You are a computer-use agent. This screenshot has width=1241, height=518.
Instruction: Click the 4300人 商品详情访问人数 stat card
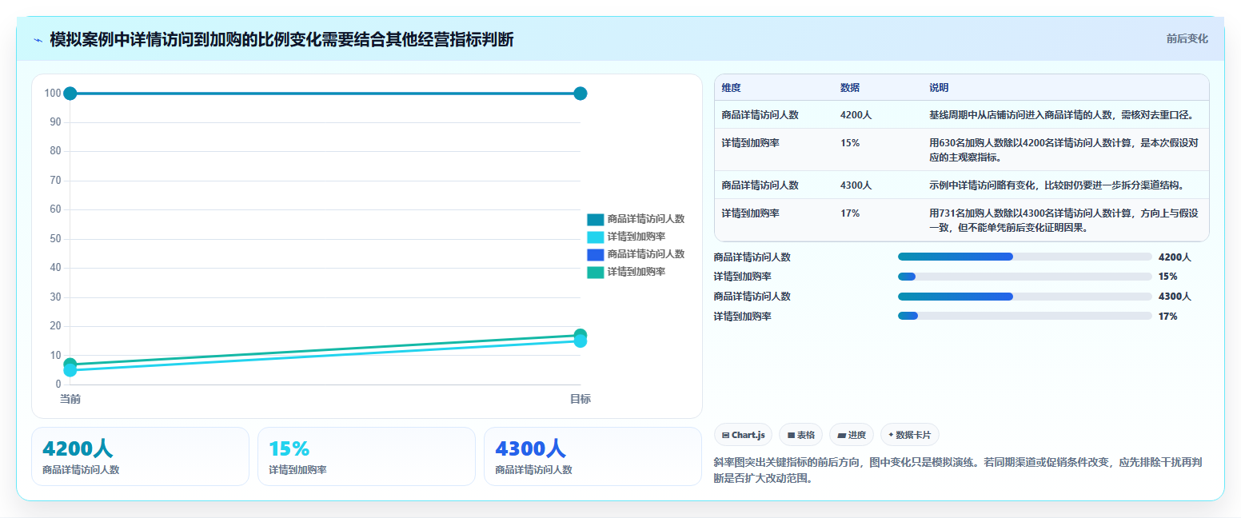click(x=593, y=456)
